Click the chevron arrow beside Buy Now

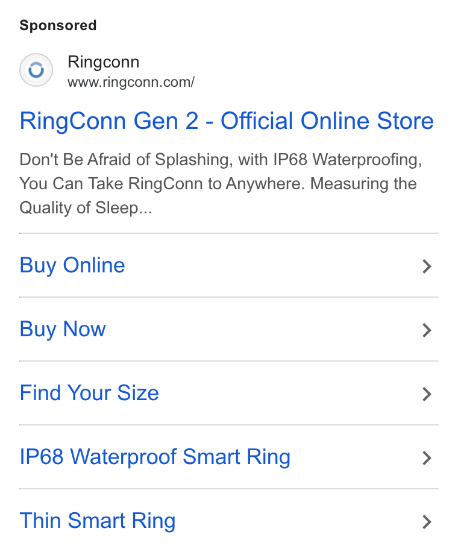click(x=427, y=330)
